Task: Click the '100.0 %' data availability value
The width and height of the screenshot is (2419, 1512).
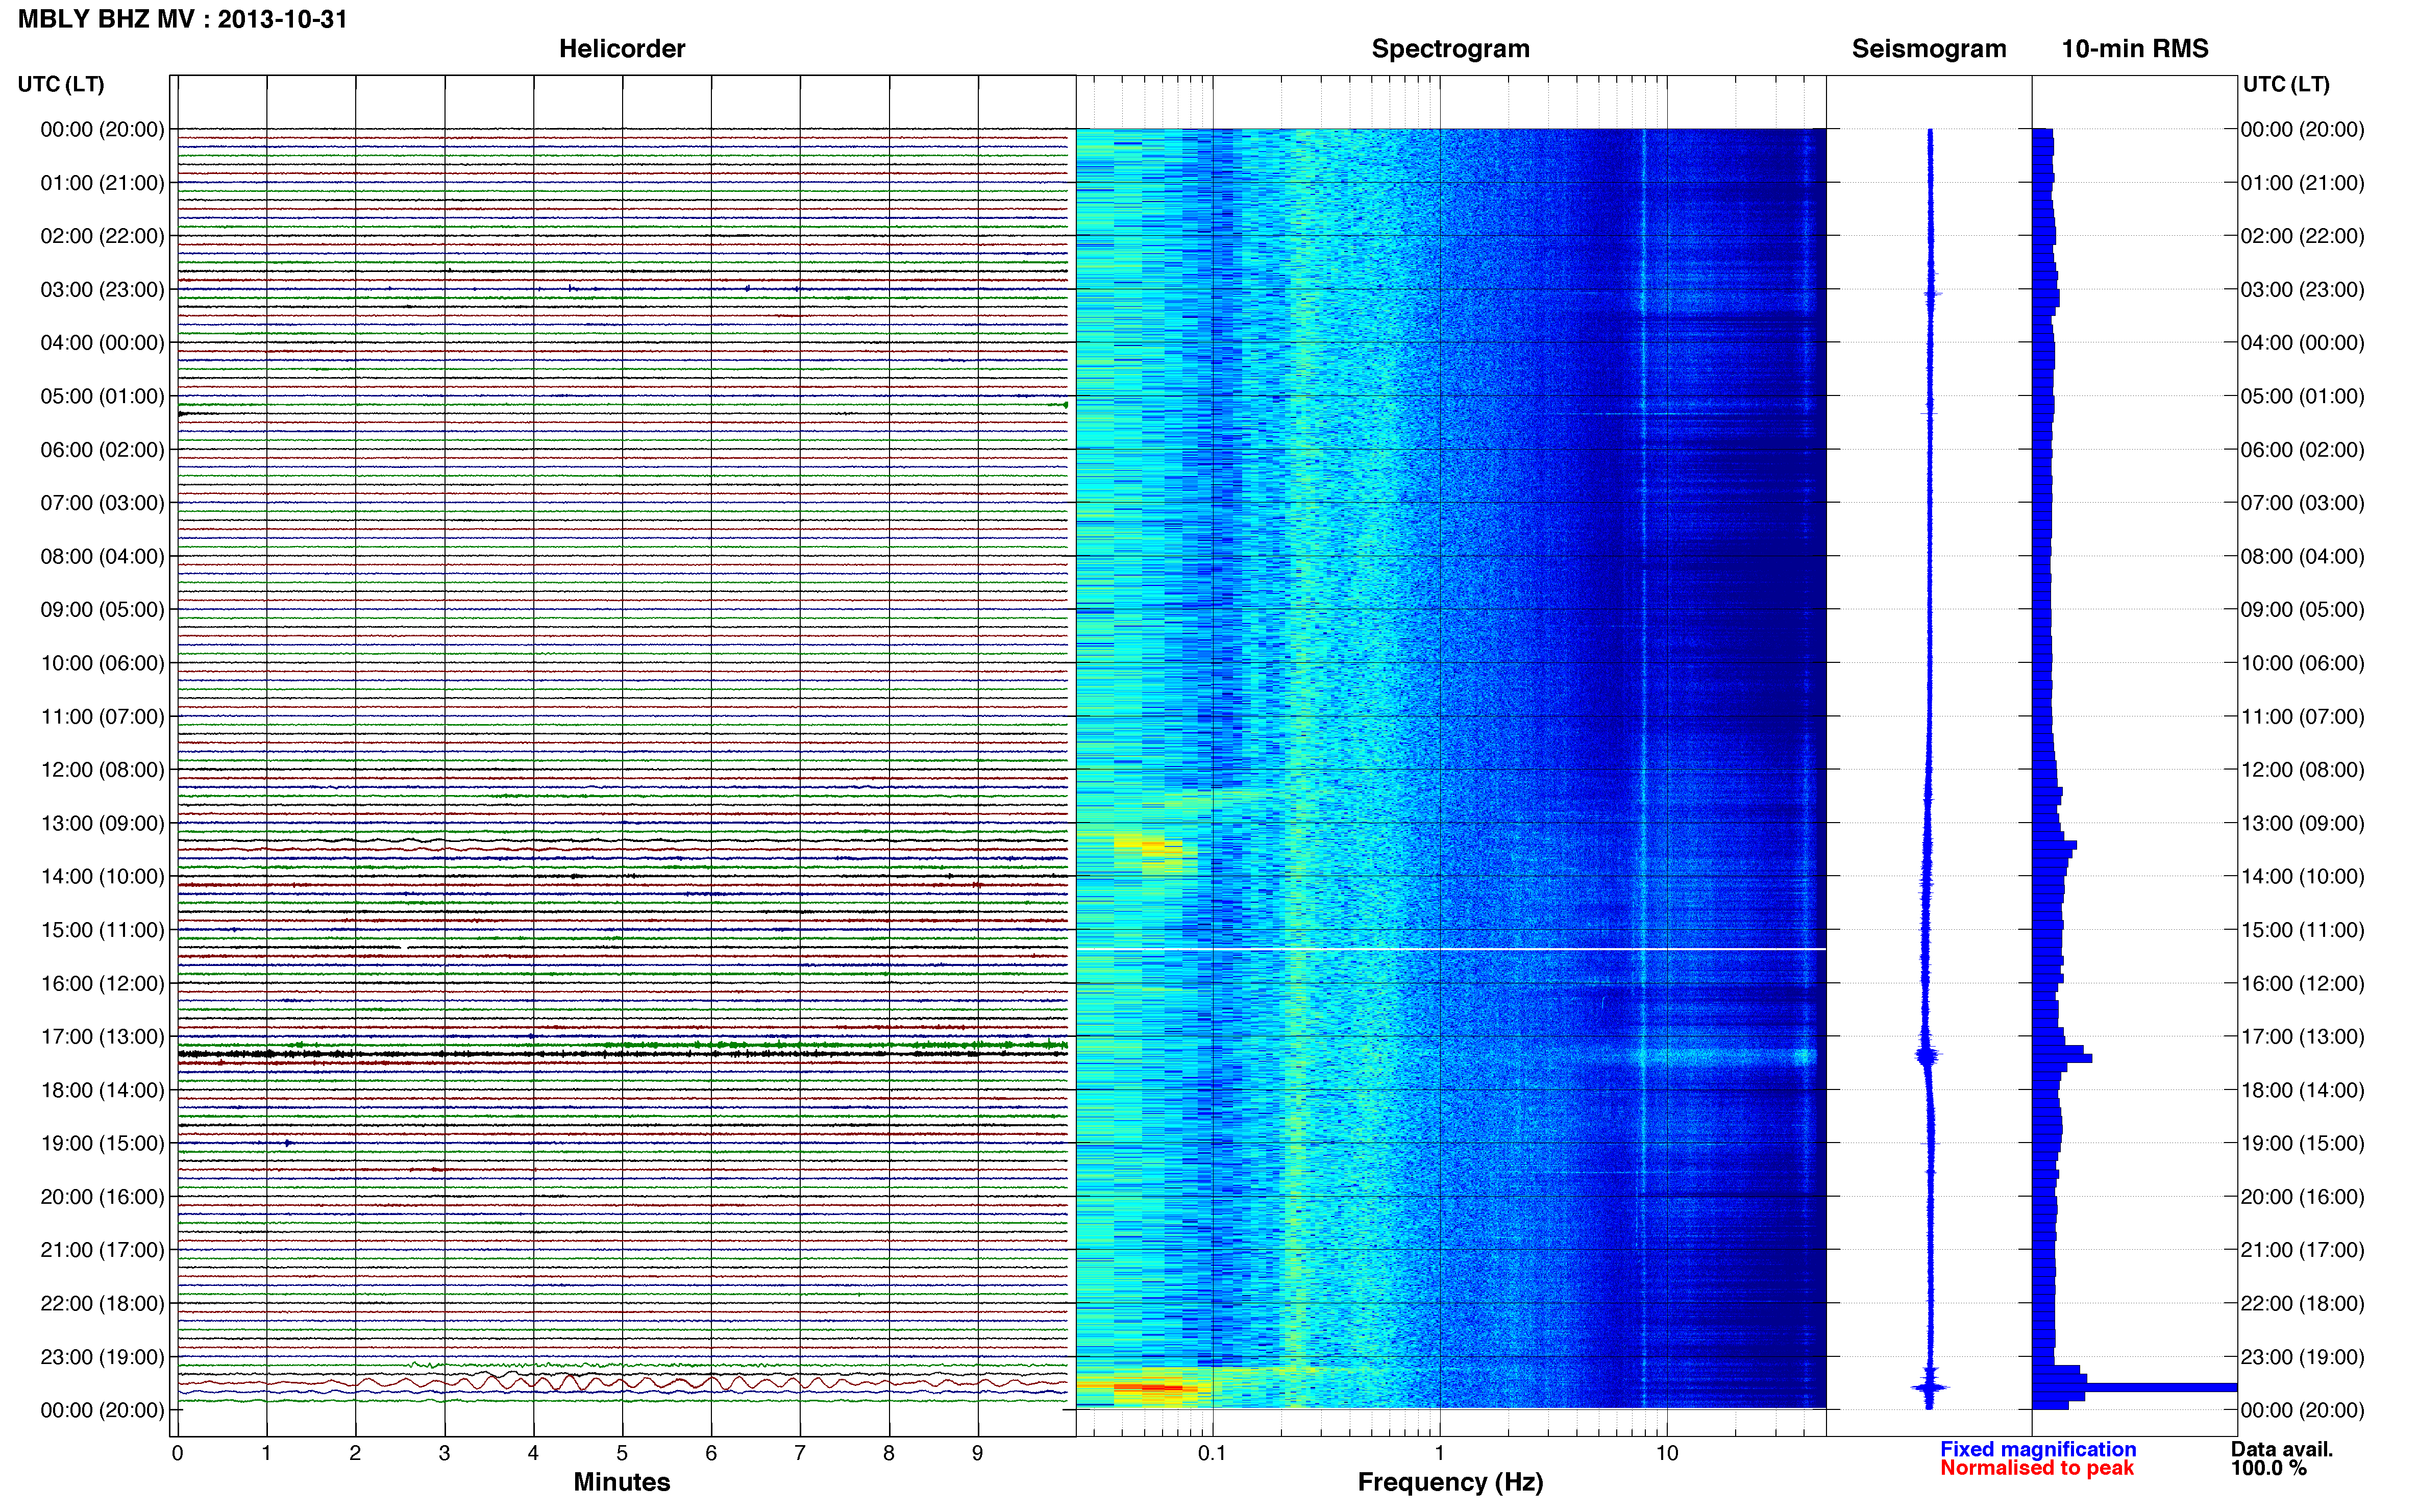Action: [2269, 1468]
